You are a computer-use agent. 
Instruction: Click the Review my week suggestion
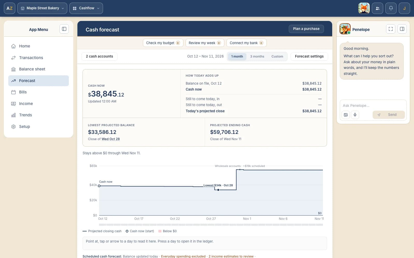pos(205,43)
